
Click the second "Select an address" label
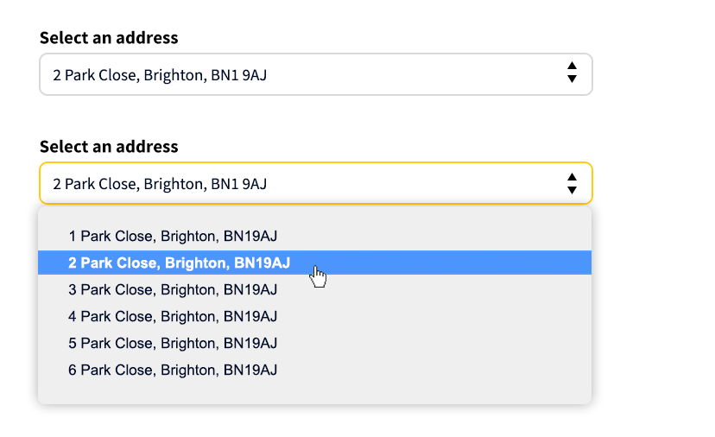click(109, 147)
